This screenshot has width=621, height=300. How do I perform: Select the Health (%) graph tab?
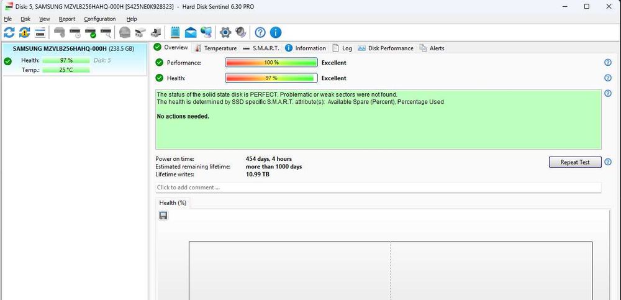(x=173, y=202)
